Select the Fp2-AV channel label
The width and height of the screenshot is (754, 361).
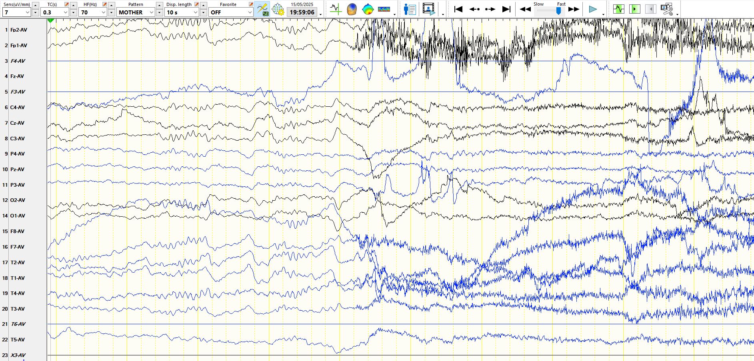click(18, 30)
